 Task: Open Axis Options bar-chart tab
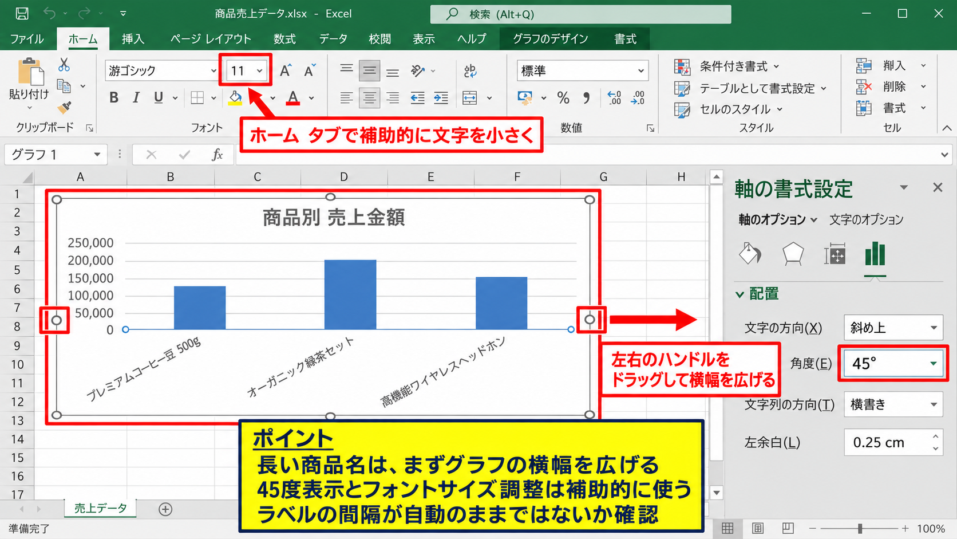click(875, 254)
